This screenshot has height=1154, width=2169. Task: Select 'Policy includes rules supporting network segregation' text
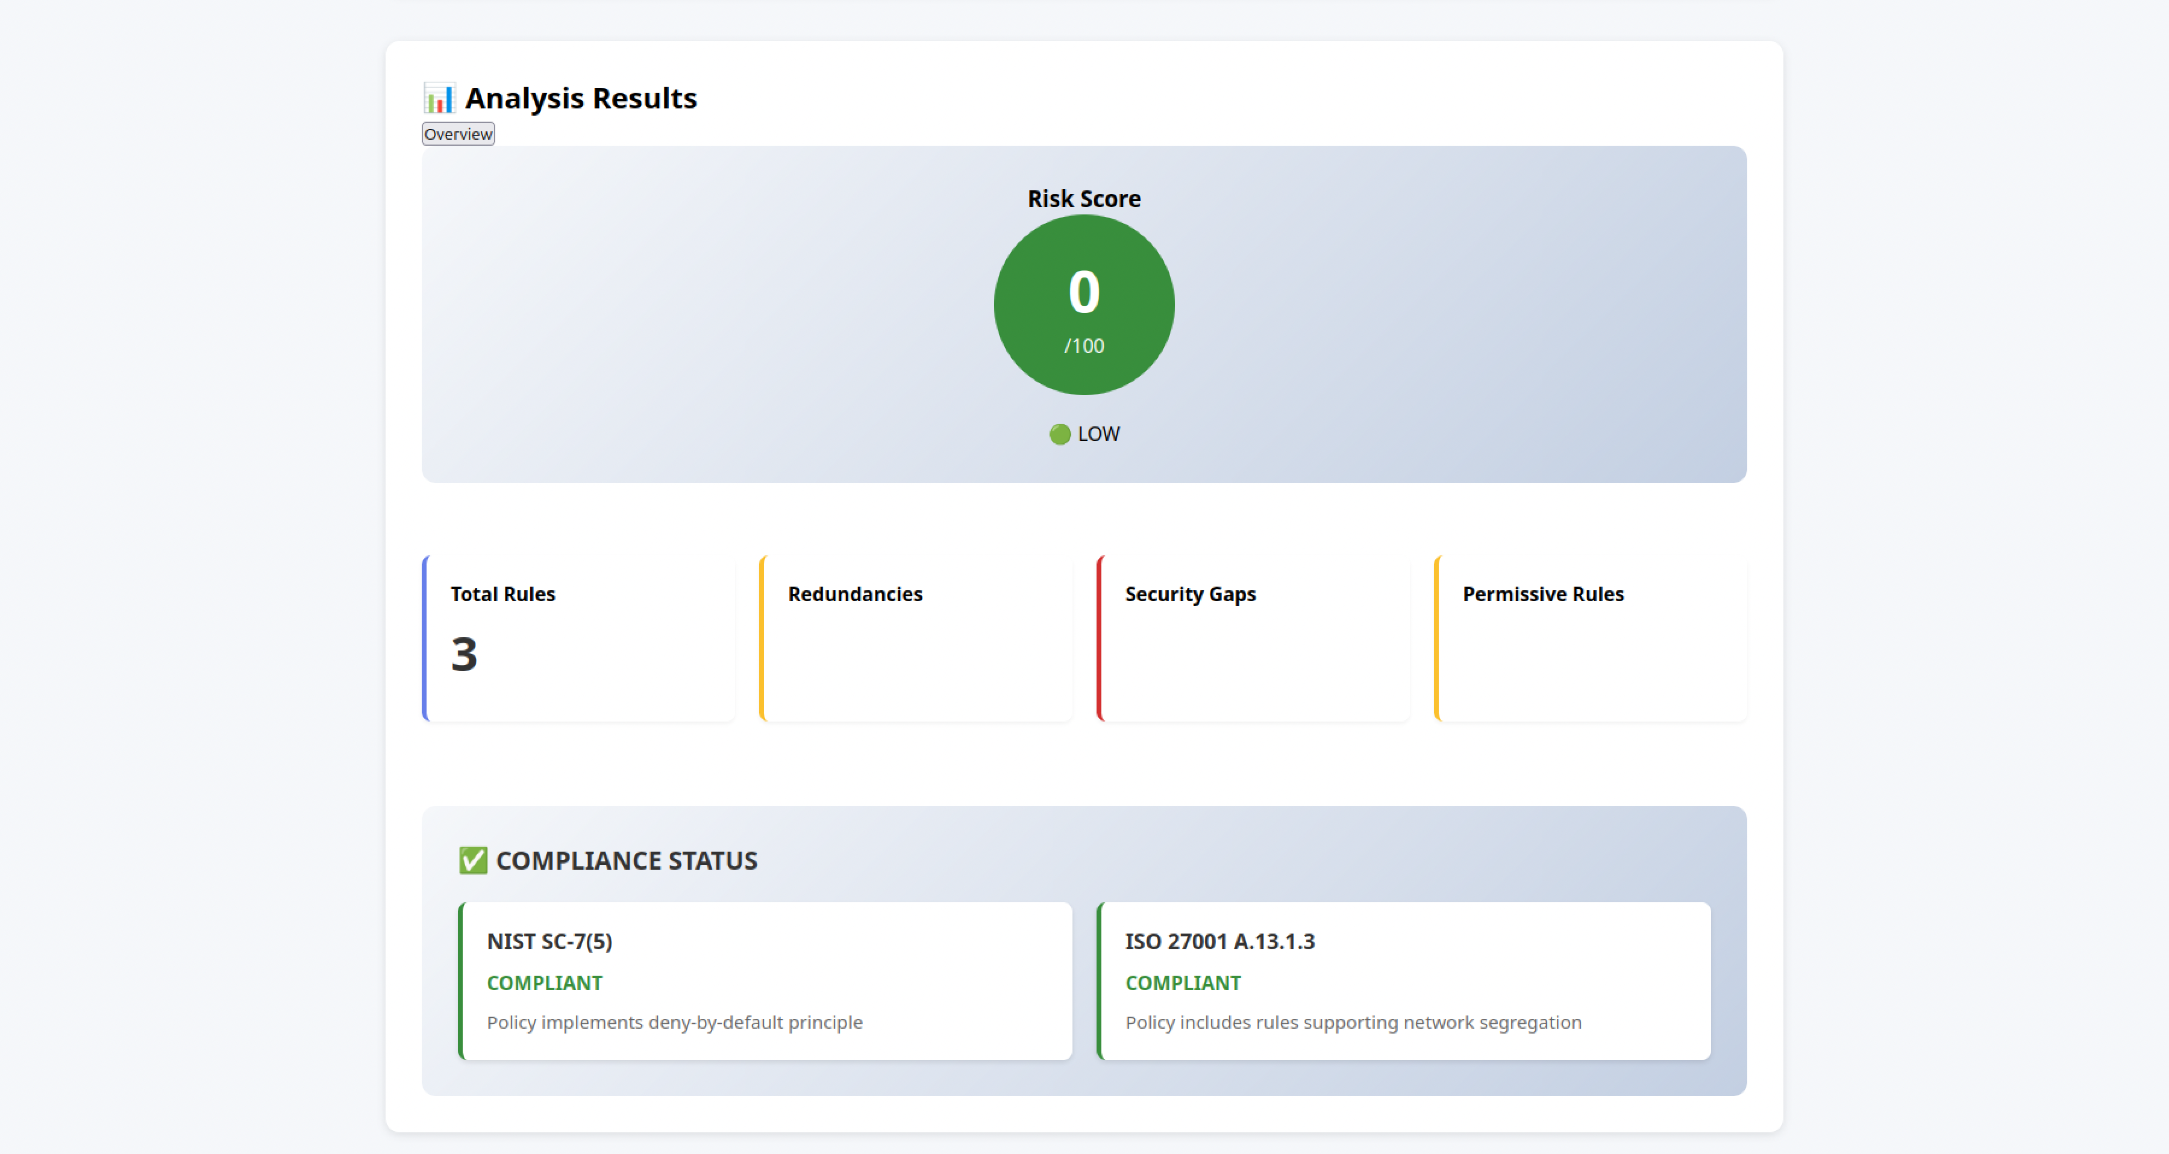(x=1353, y=1022)
